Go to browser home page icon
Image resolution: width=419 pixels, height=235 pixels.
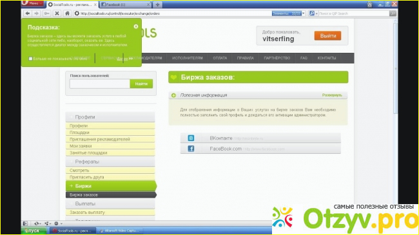click(x=67, y=14)
